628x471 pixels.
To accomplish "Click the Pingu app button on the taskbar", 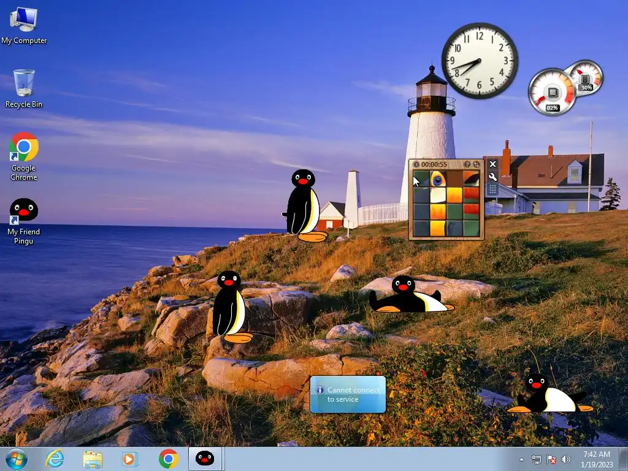I will point(205,459).
